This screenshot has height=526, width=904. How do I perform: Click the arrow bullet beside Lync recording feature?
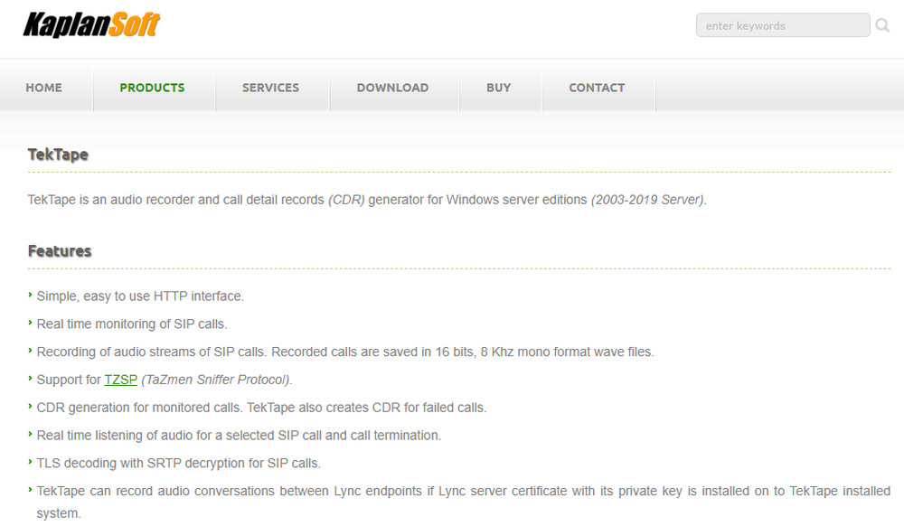tap(30, 491)
